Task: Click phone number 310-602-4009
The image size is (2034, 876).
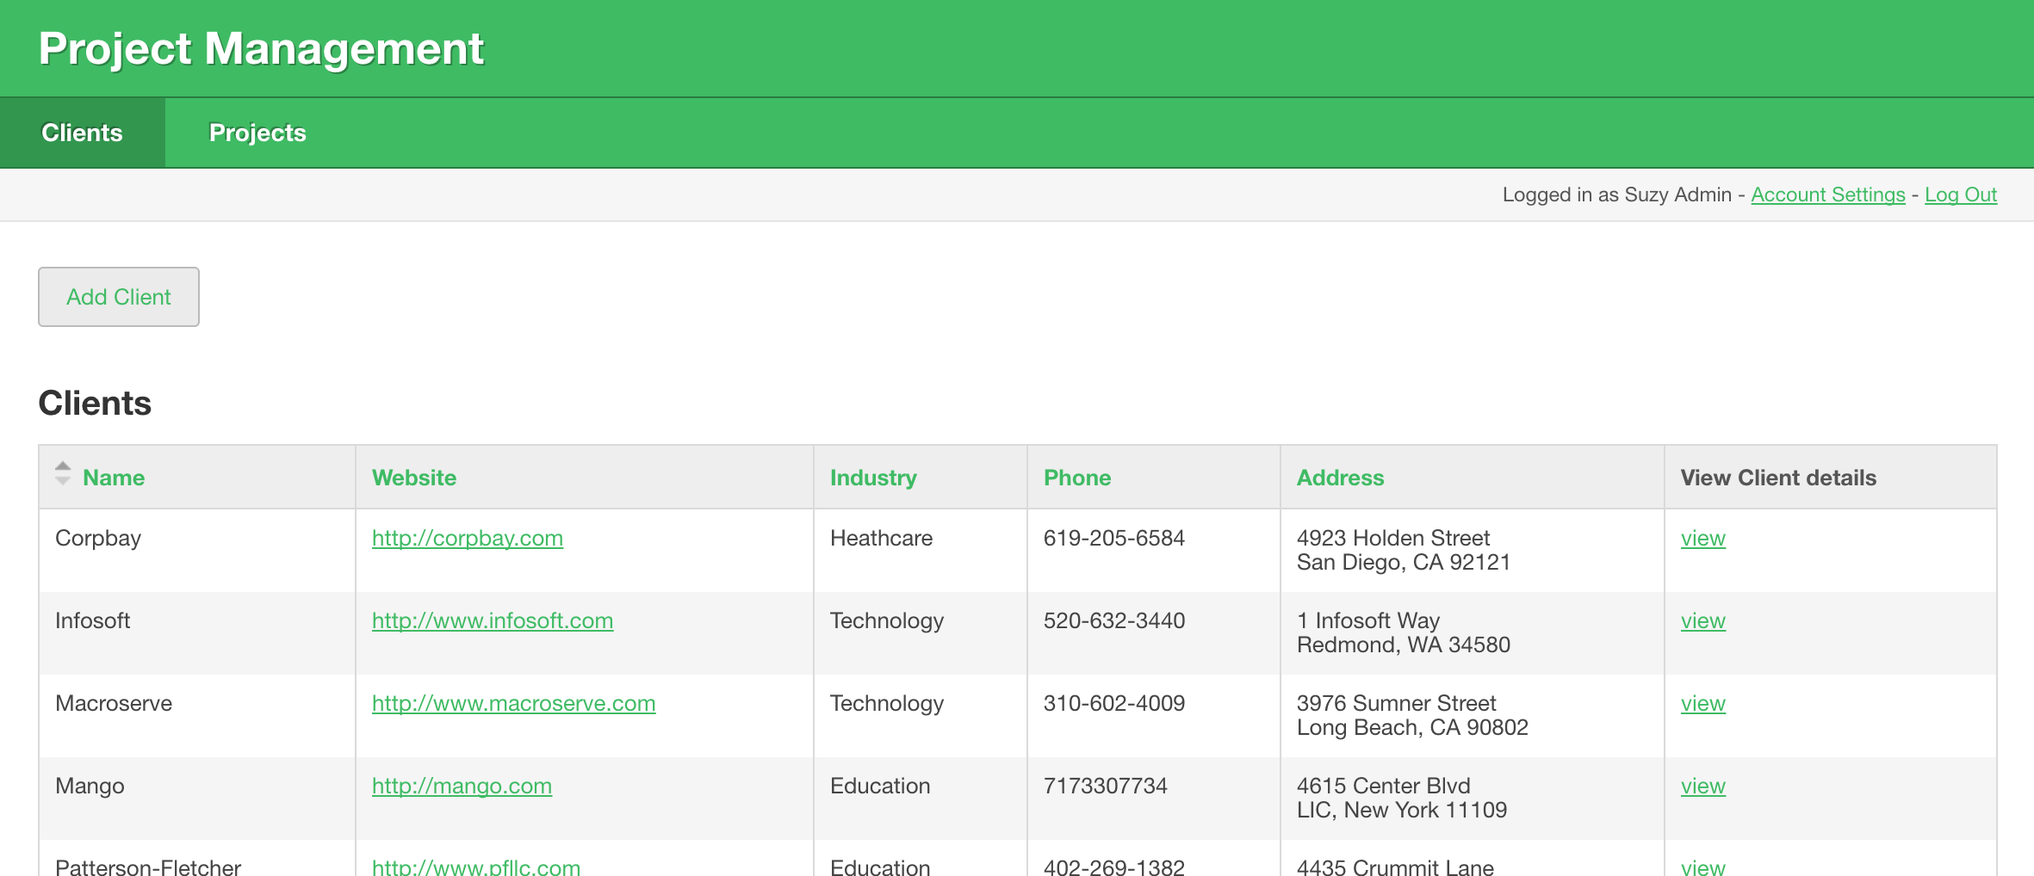Action: tap(1114, 703)
